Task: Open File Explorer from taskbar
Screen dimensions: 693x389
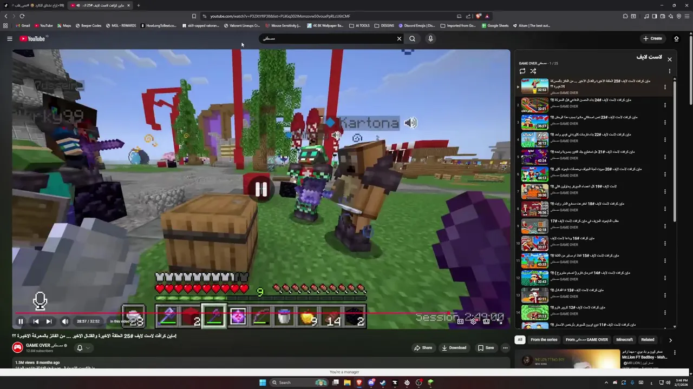Action: (347, 383)
